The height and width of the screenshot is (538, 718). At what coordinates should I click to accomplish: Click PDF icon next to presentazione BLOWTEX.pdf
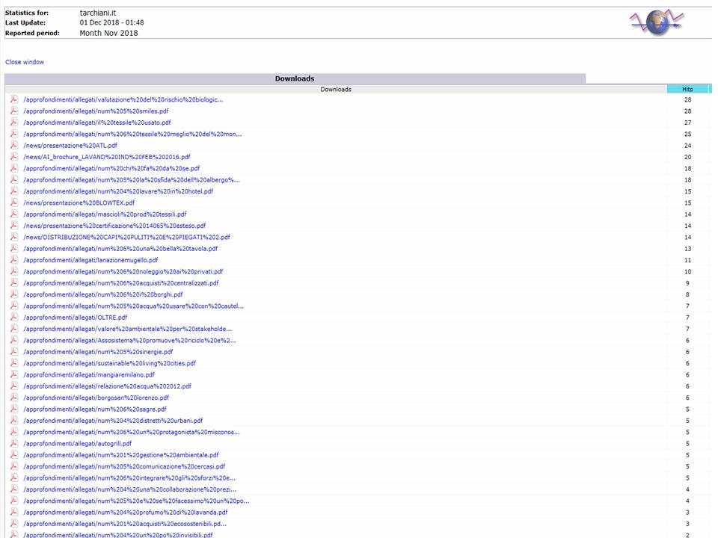click(x=13, y=202)
